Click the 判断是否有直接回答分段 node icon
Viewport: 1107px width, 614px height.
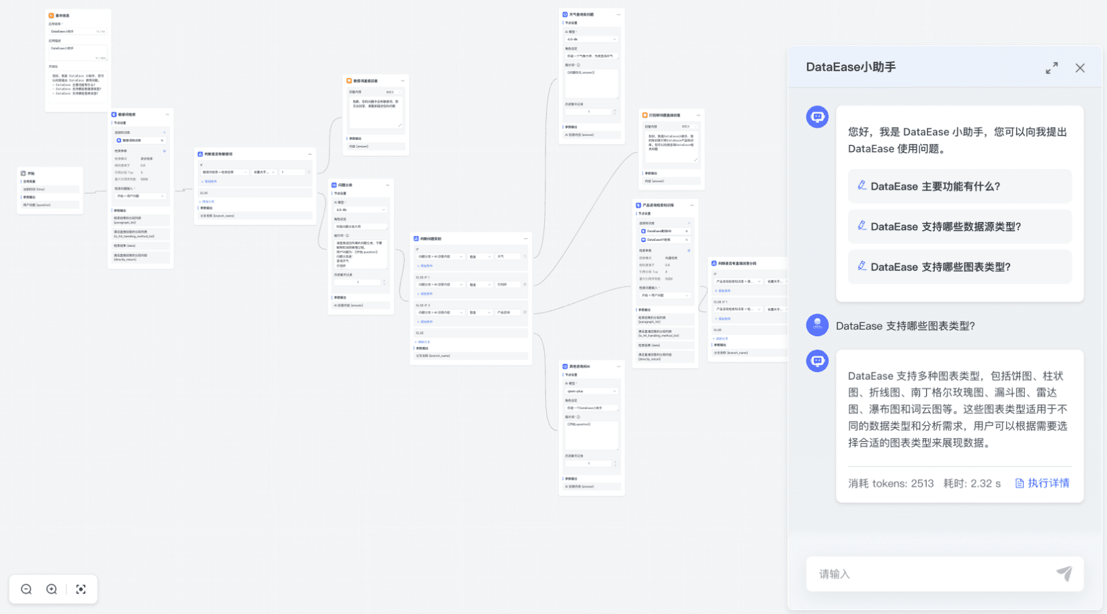coord(714,264)
